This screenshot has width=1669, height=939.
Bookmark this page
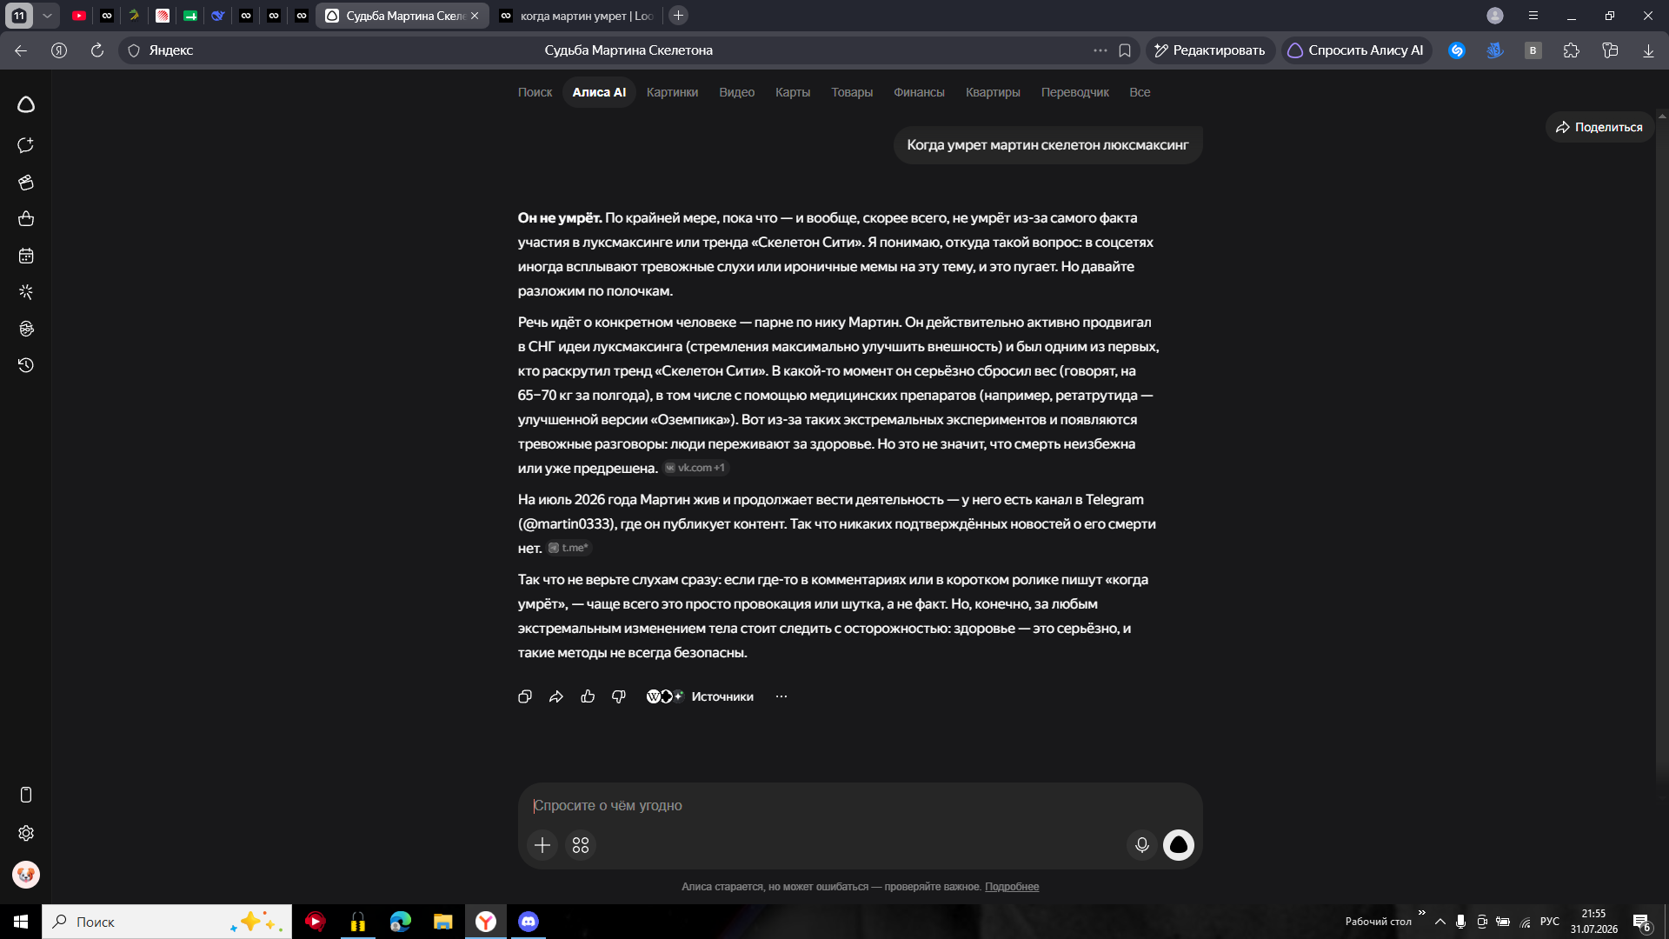click(1125, 50)
